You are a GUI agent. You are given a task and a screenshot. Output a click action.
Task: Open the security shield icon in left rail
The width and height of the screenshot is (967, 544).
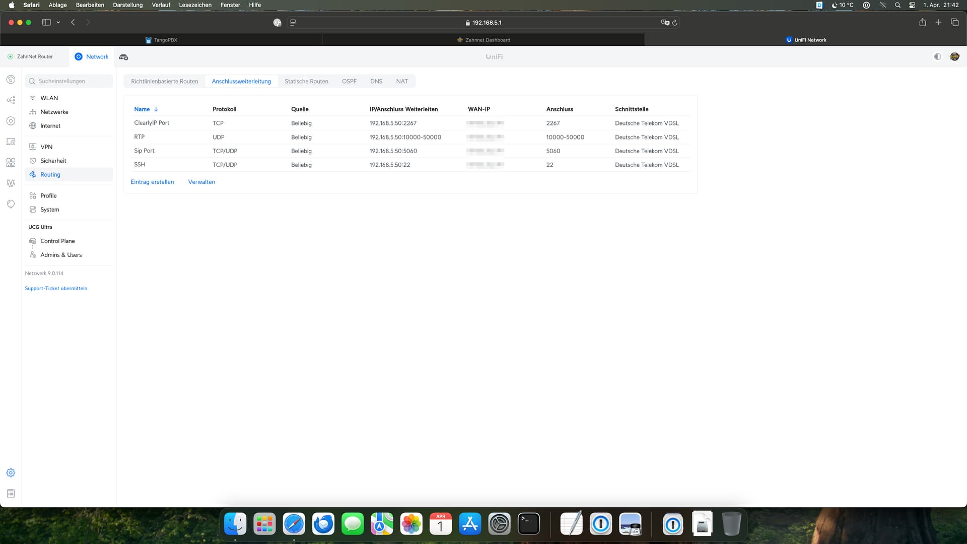(11, 204)
